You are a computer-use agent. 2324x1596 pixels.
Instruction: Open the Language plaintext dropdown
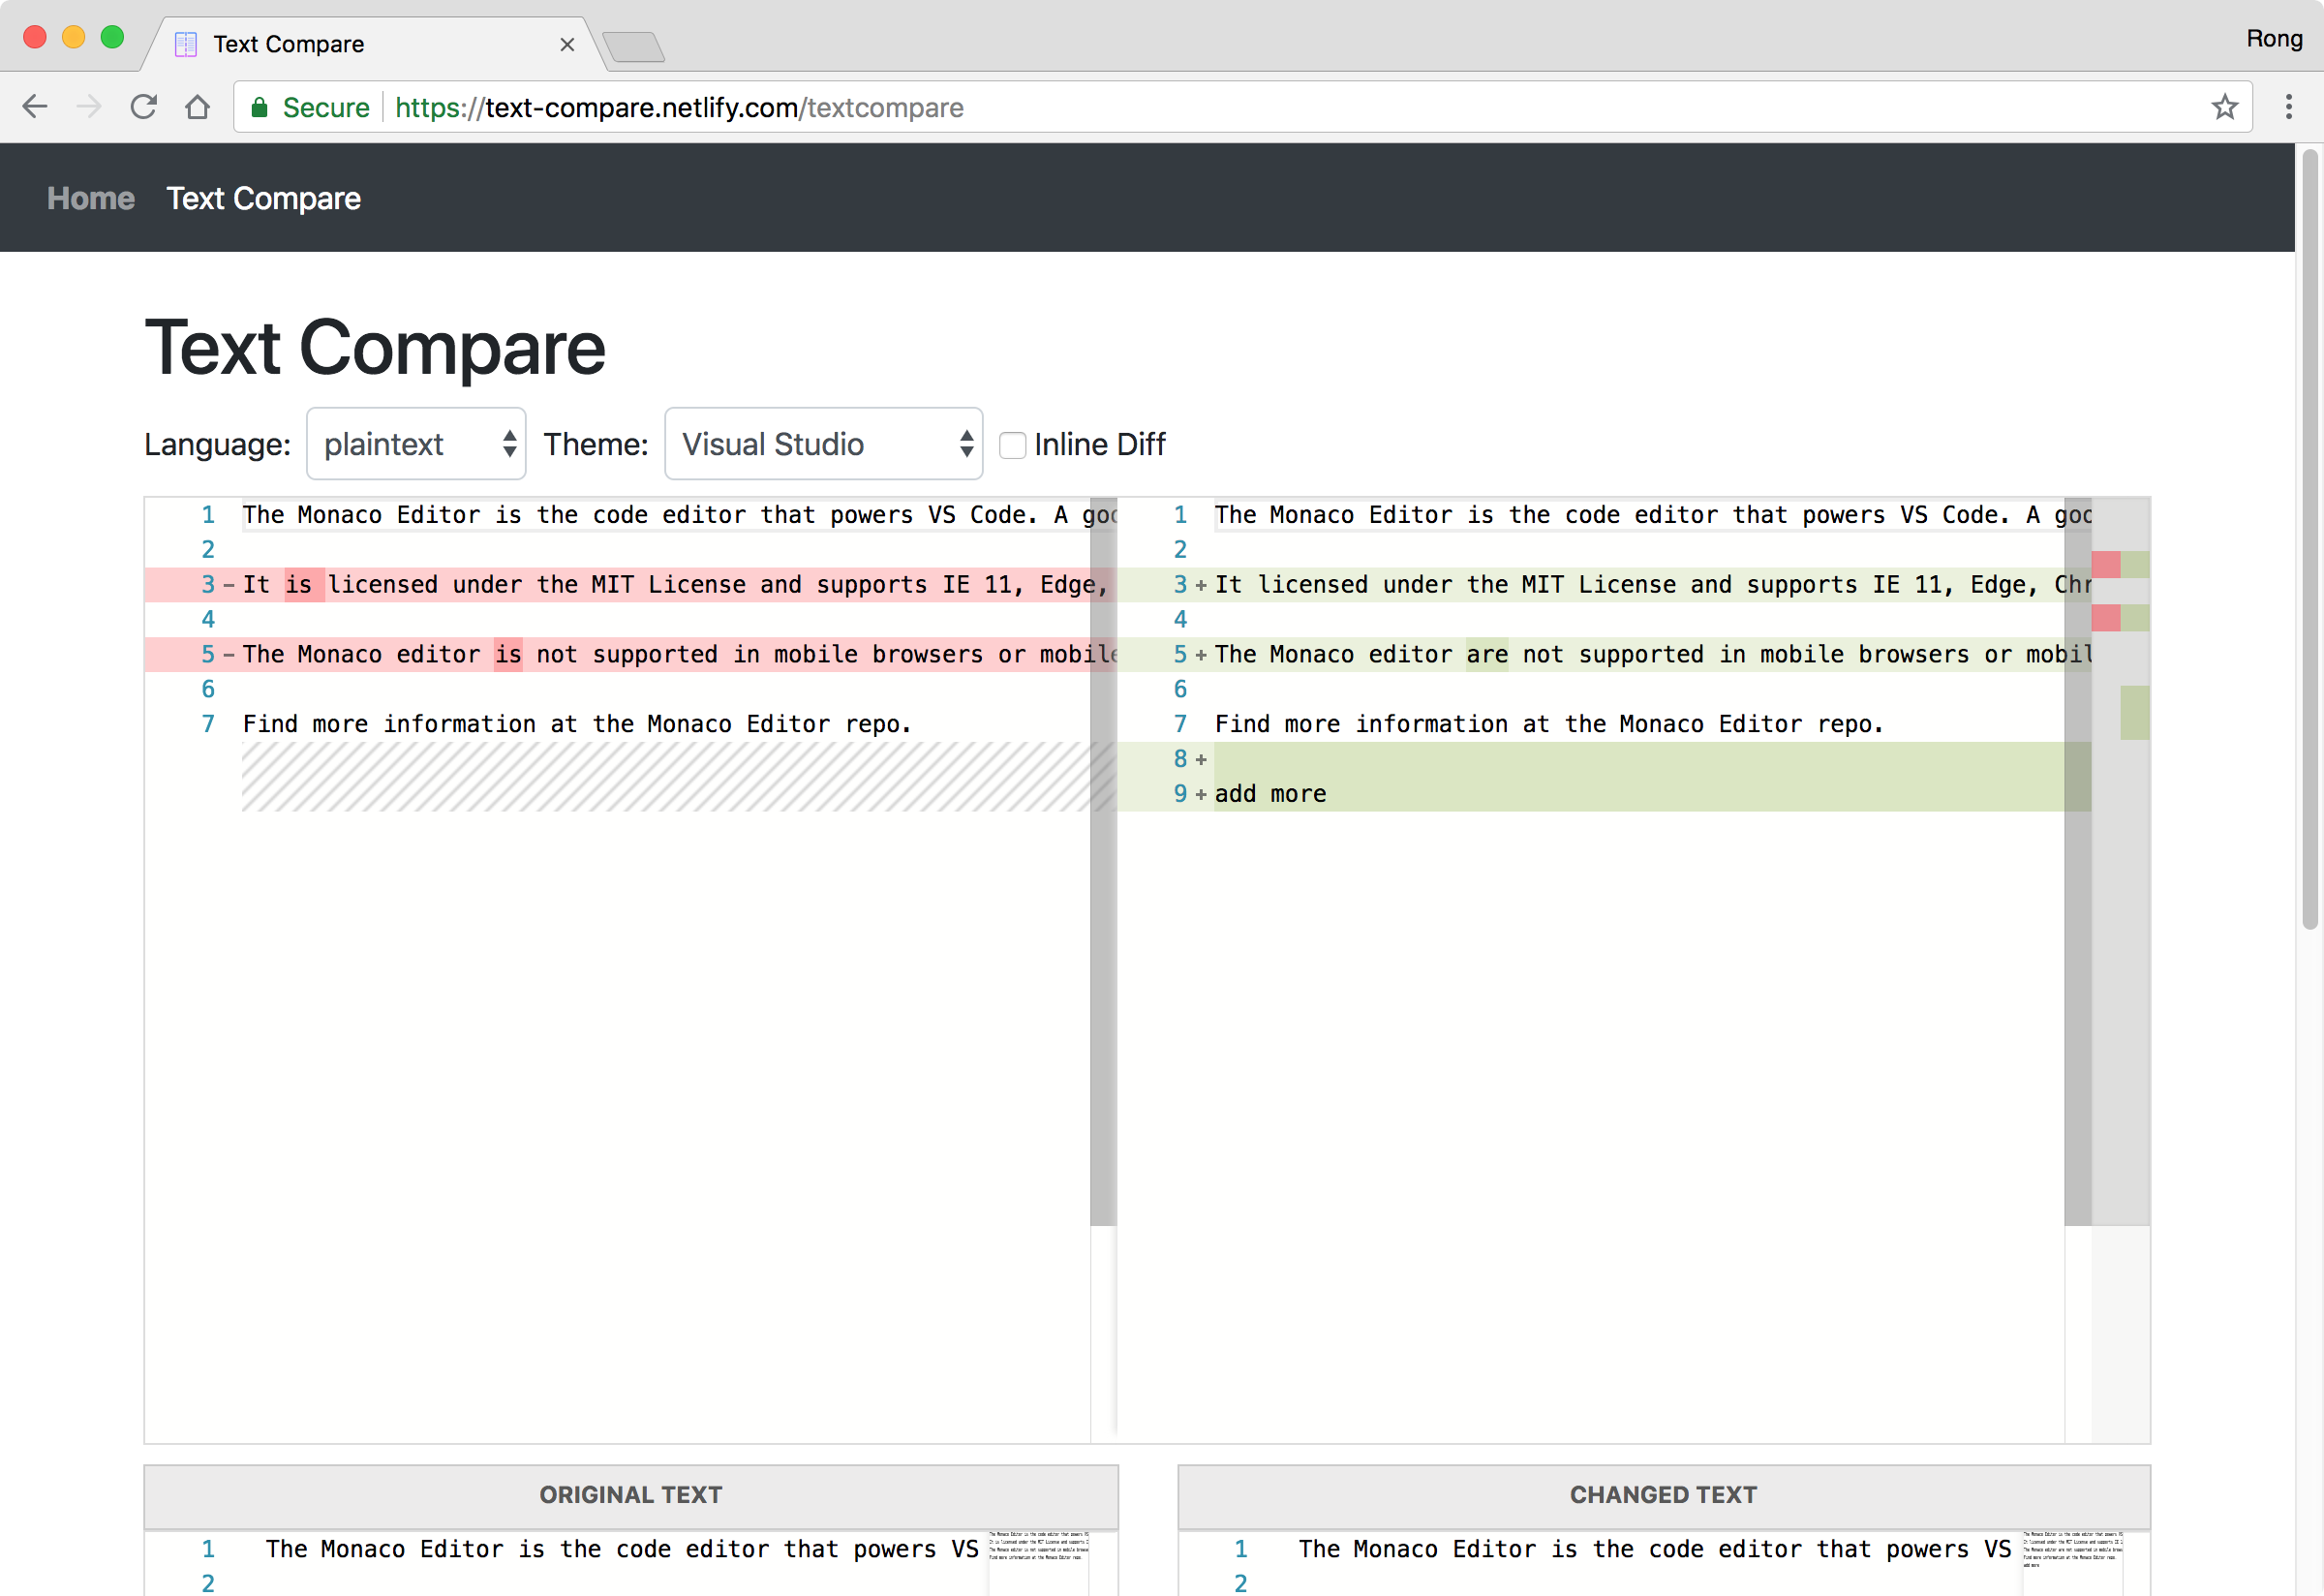415,443
